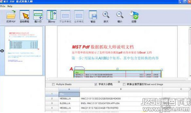Open the Help menu
Viewport: 191px width, 113px height.
10,6
